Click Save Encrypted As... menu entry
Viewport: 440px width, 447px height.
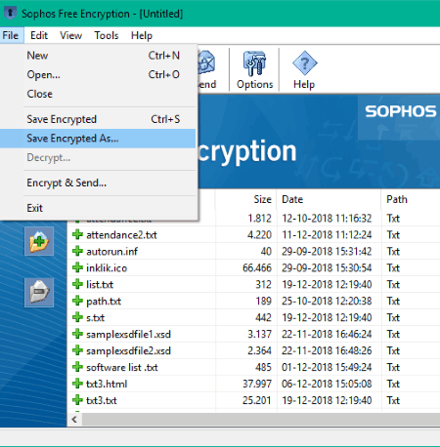click(x=98, y=139)
